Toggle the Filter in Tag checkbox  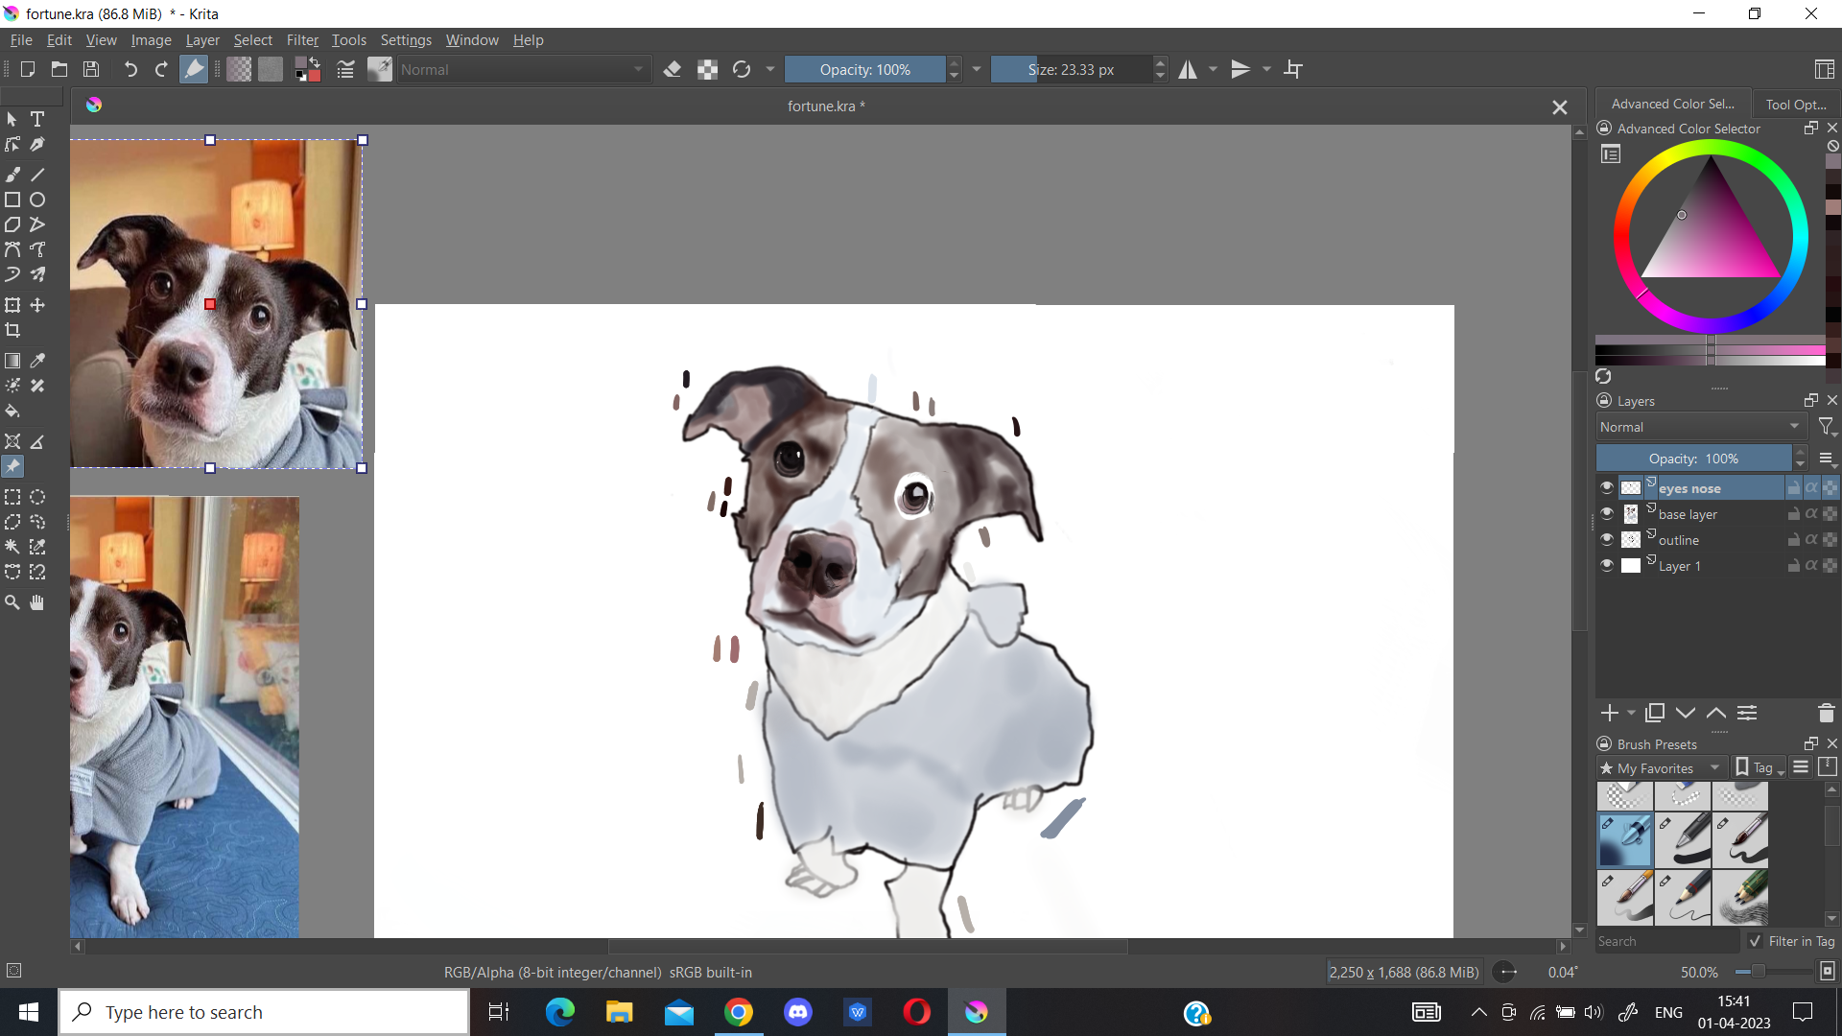point(1756,941)
